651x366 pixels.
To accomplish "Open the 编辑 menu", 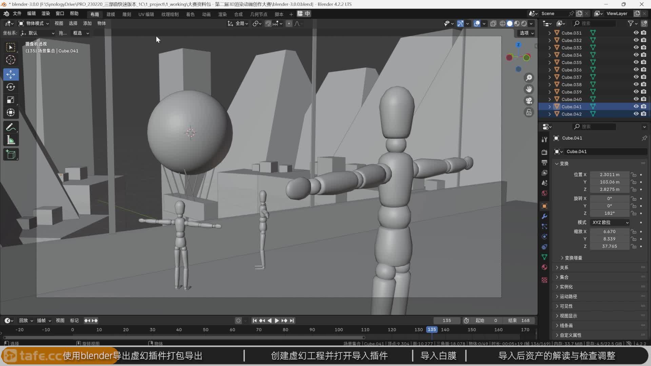I will (x=31, y=14).
